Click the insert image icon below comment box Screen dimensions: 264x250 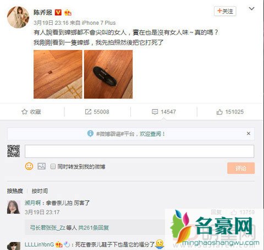(41, 166)
